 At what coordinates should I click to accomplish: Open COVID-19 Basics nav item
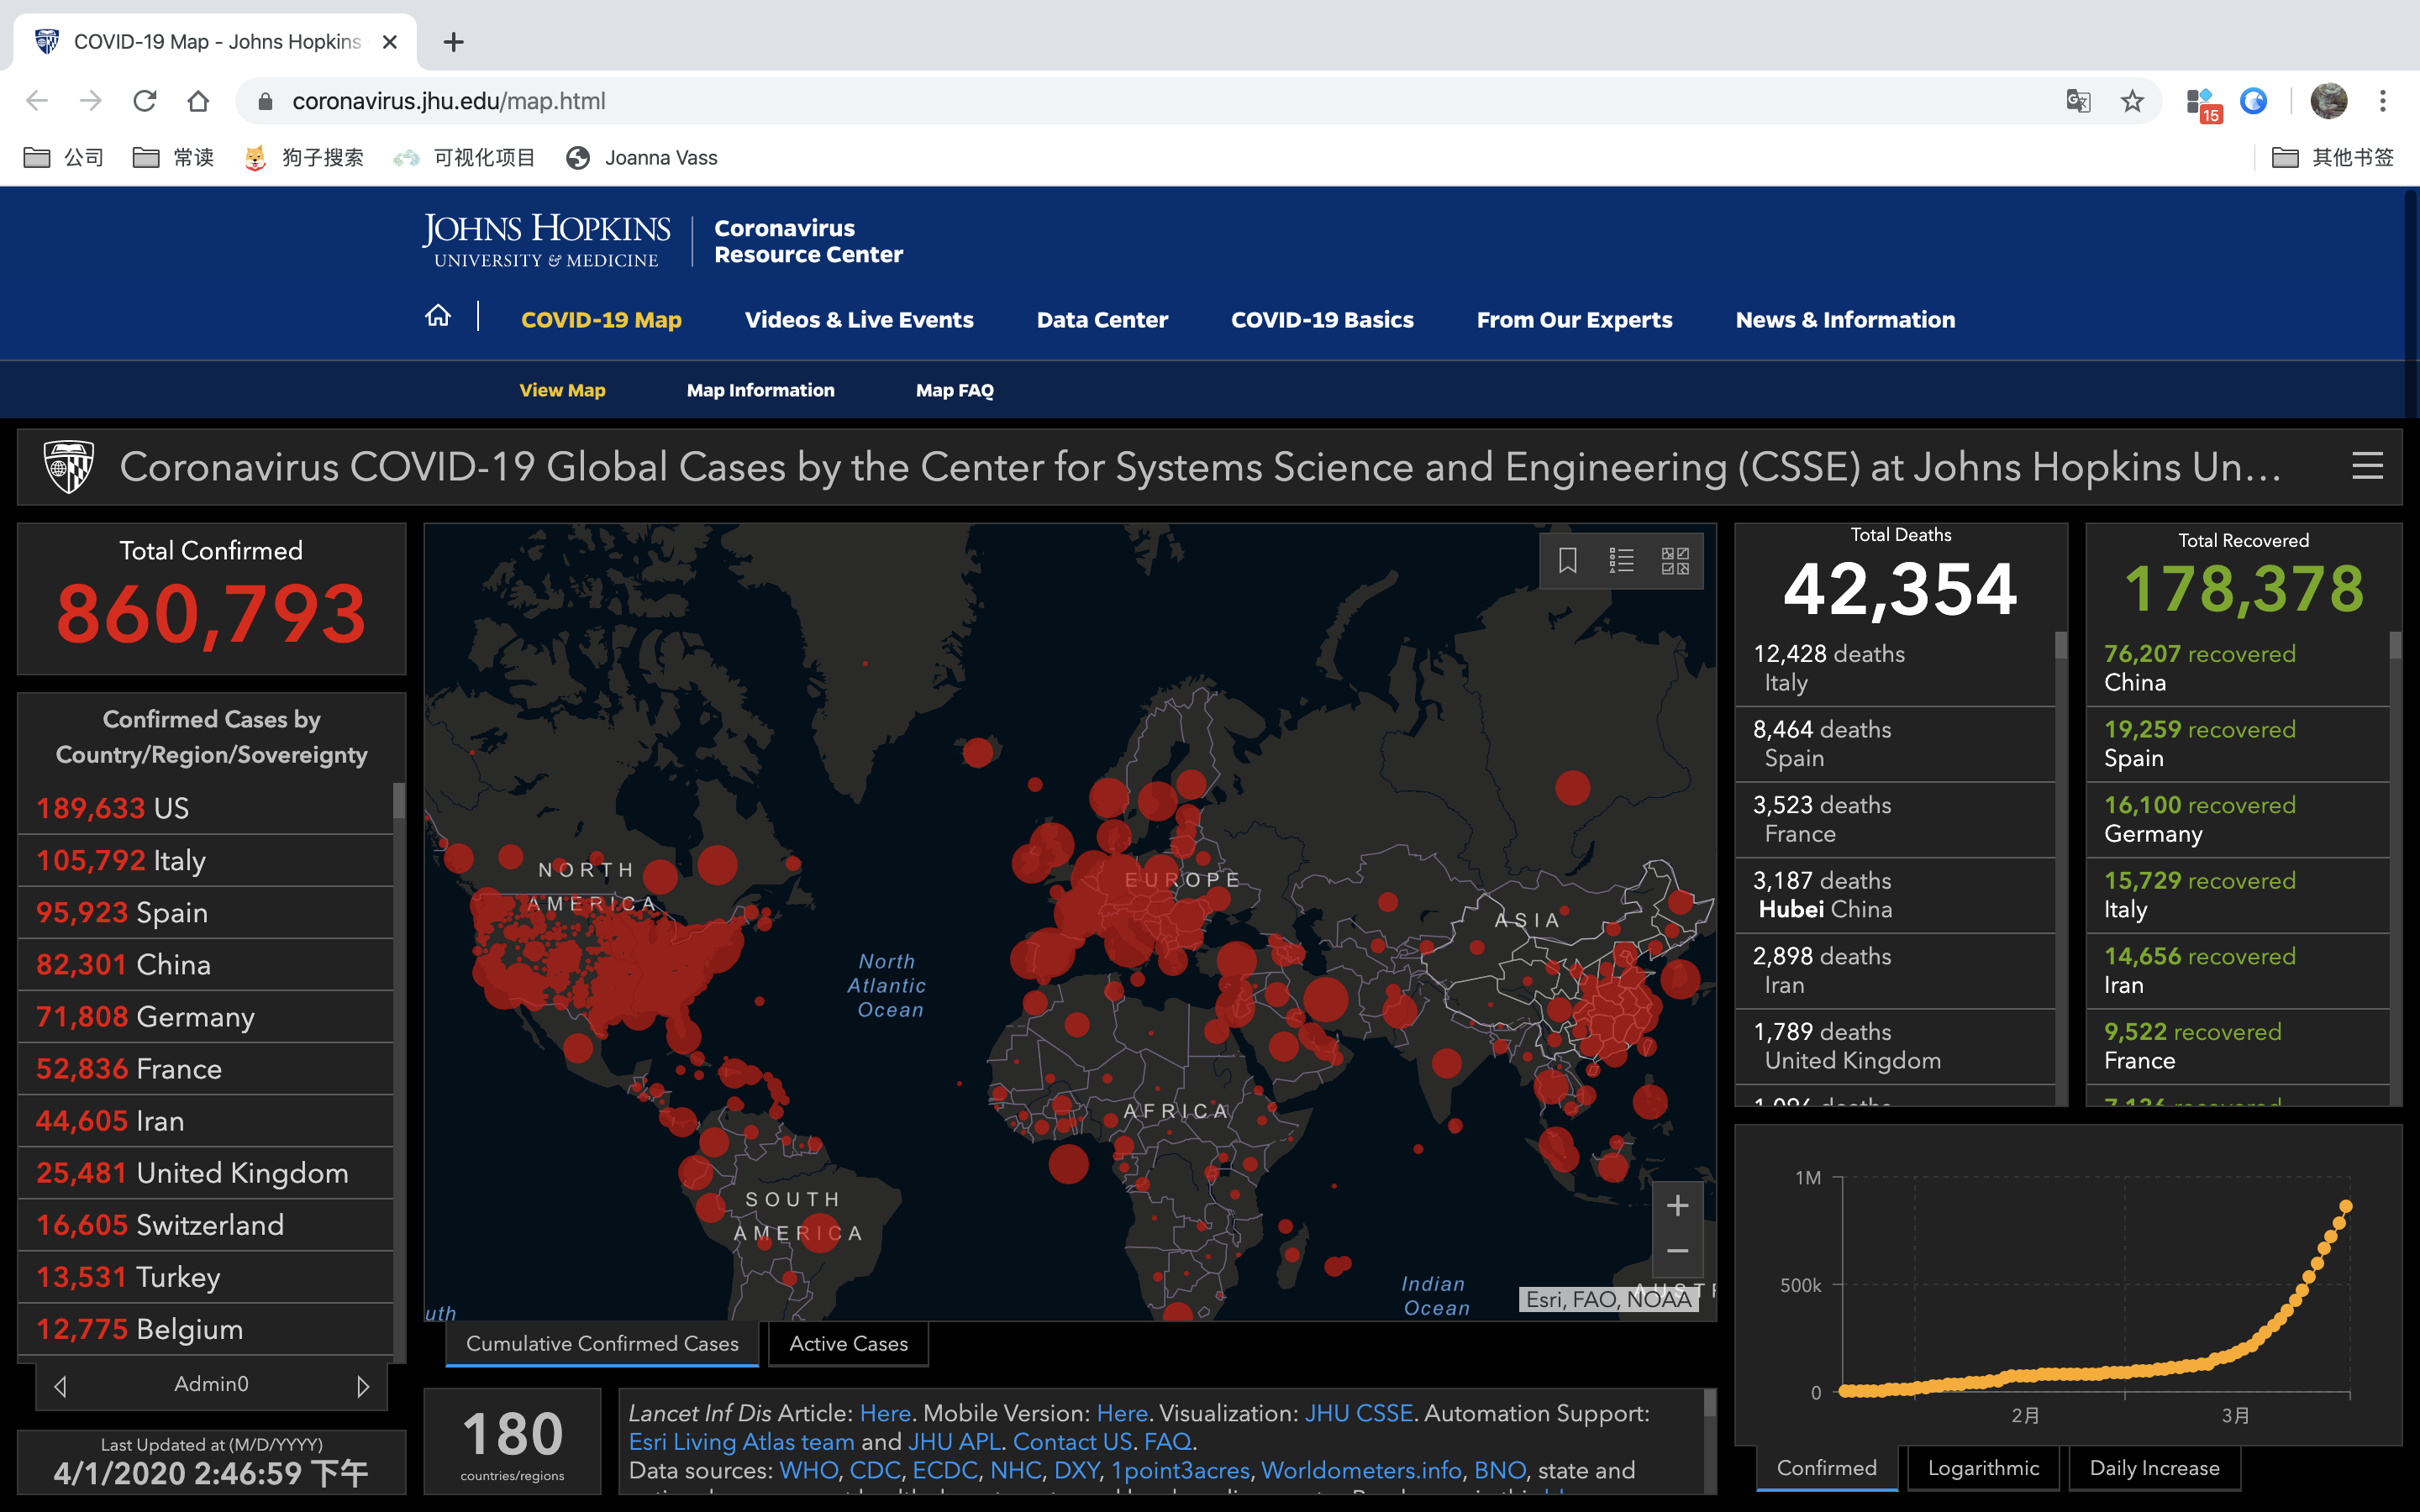pyautogui.click(x=1322, y=320)
